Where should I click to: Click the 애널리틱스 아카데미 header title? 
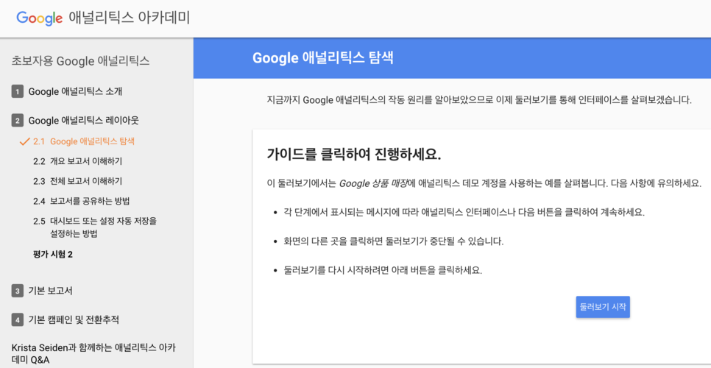[x=130, y=18]
